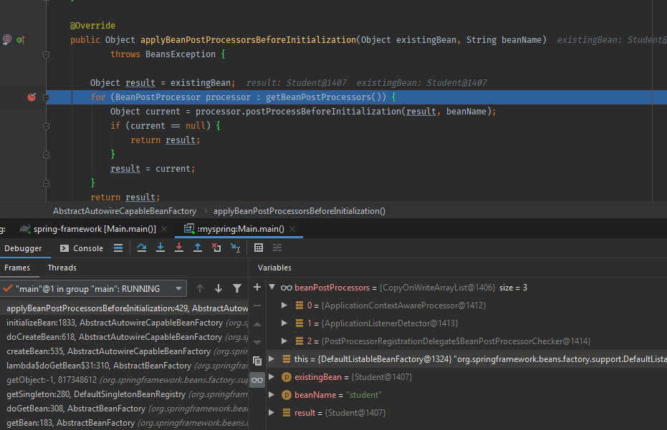
Task: Select frame createBean:535
Action: [x=124, y=351]
